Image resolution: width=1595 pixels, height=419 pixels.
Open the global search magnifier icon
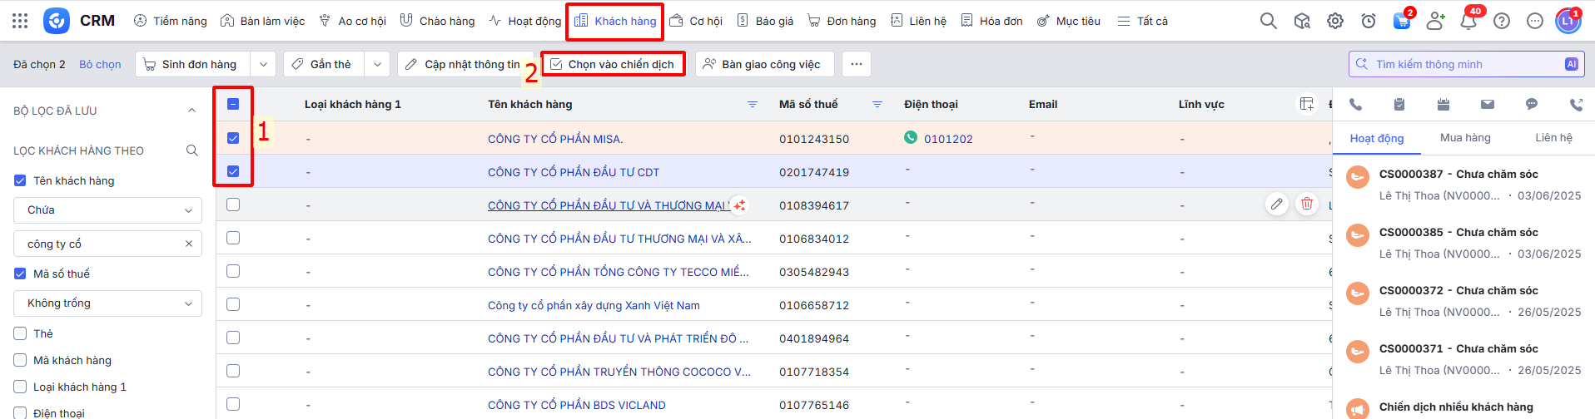pyautogui.click(x=1268, y=21)
